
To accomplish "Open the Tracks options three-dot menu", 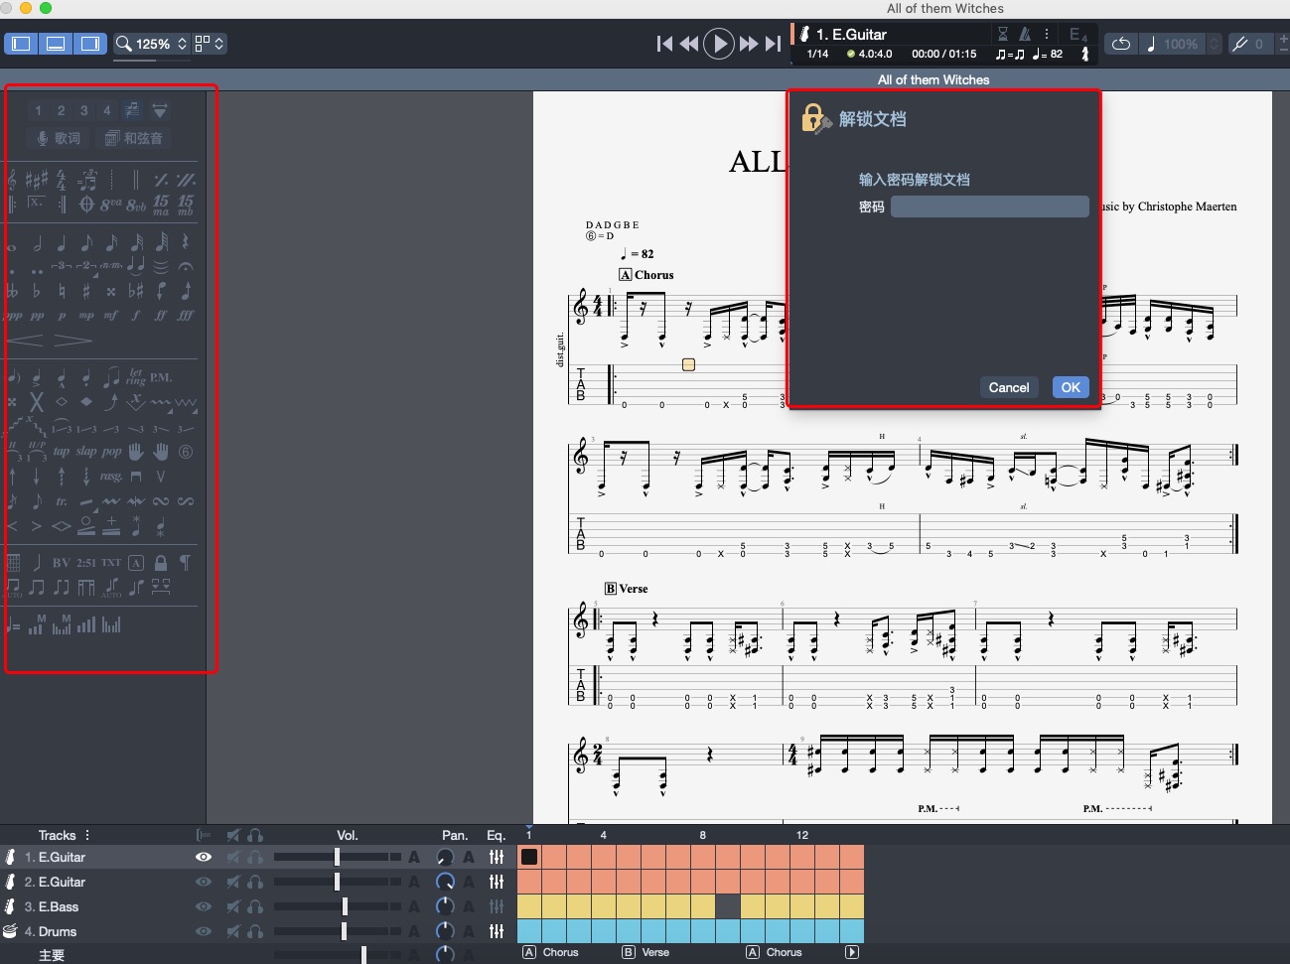I will (x=87, y=835).
